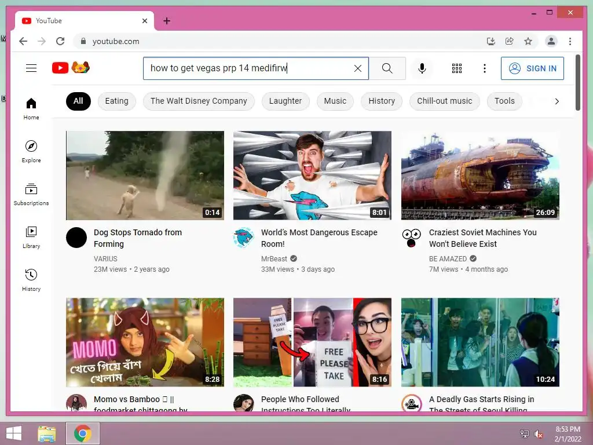Play the FREE PLEASE TAKE thumbnail

coord(312,342)
